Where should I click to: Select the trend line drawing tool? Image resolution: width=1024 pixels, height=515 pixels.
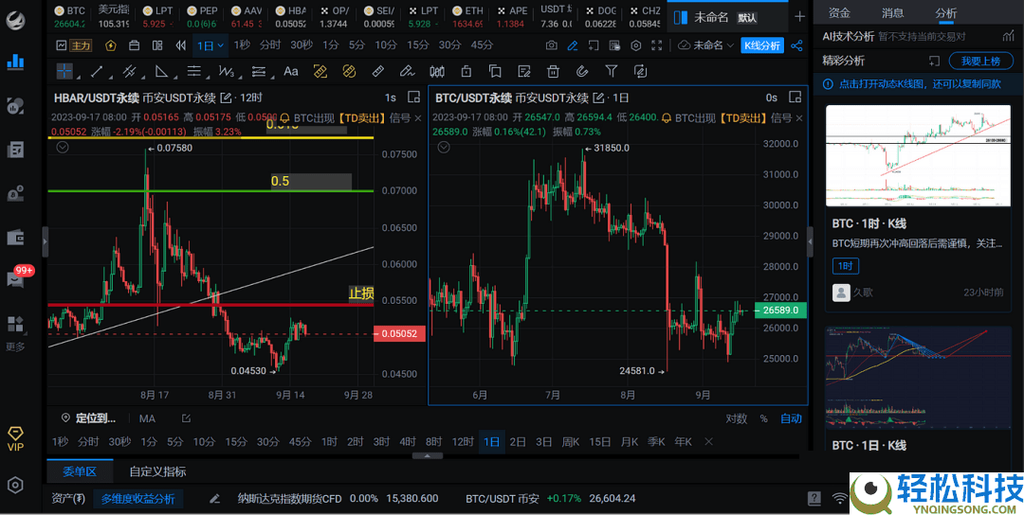point(96,71)
